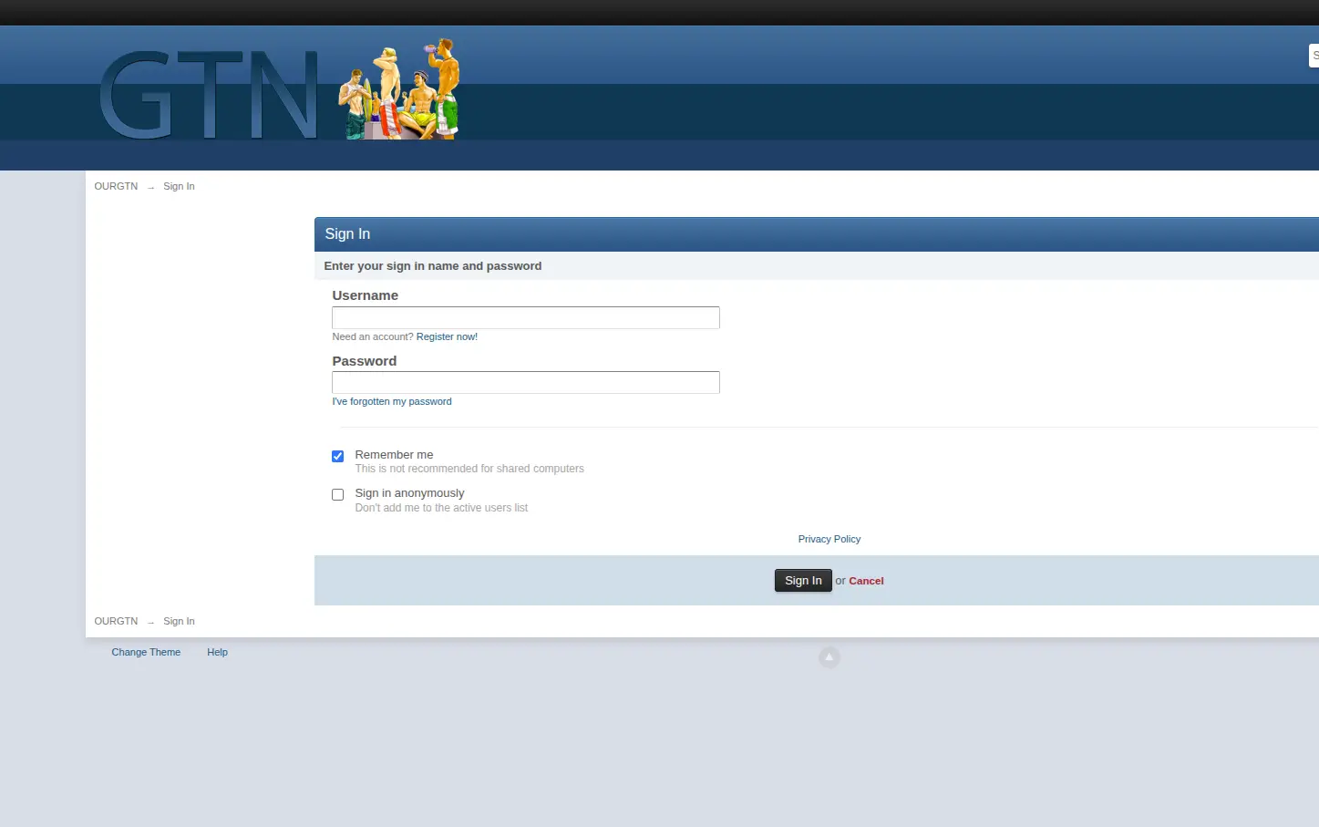The image size is (1319, 827).
Task: Open the Change Theme menu in footer
Action: (146, 652)
